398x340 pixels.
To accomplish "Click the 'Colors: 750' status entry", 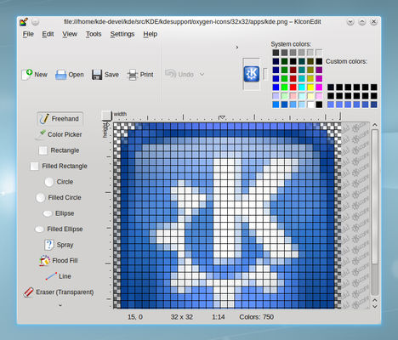I will pos(256,317).
